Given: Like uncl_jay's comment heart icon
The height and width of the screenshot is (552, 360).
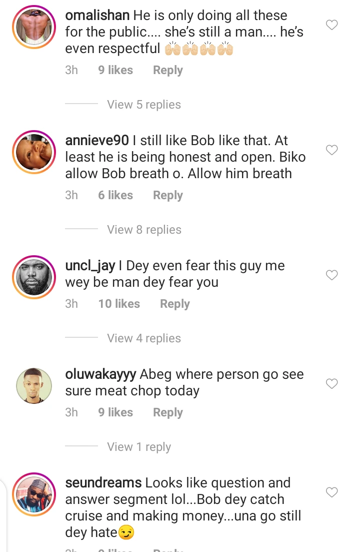Looking at the screenshot, I should (331, 275).
